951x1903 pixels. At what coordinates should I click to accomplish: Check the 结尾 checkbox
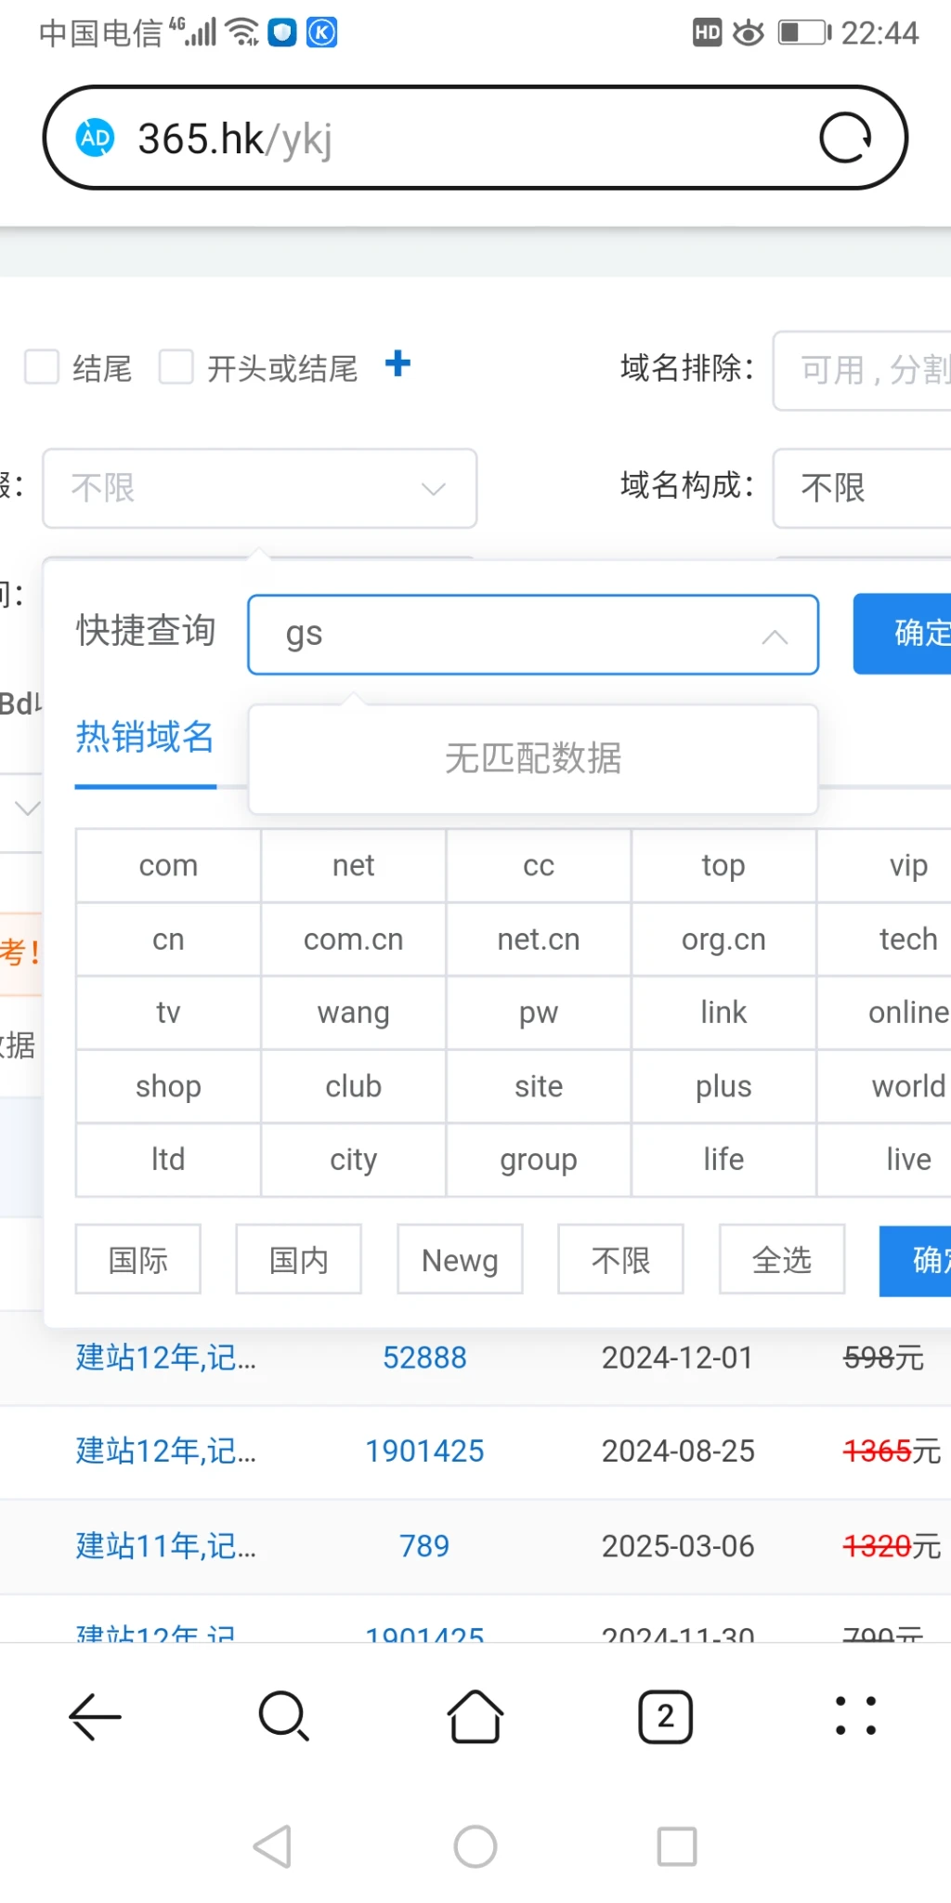click(x=42, y=367)
